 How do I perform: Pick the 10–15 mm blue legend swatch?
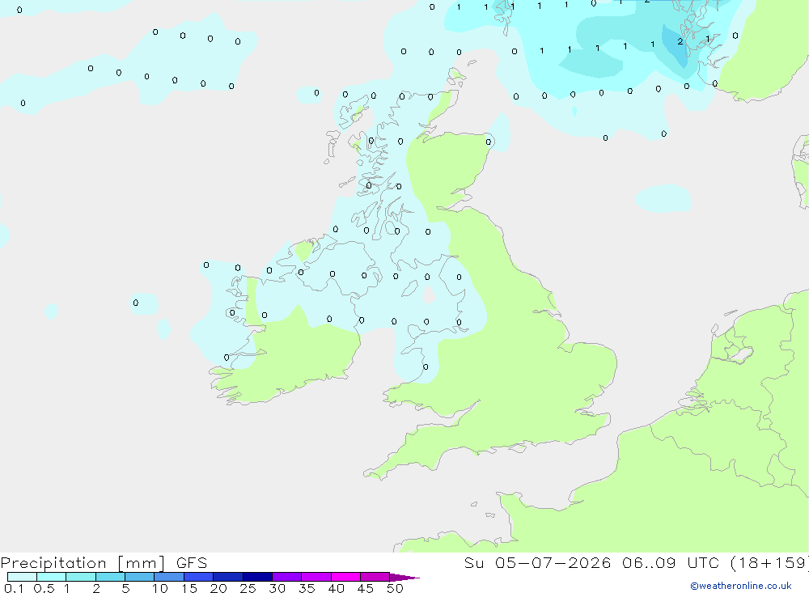[169, 577]
